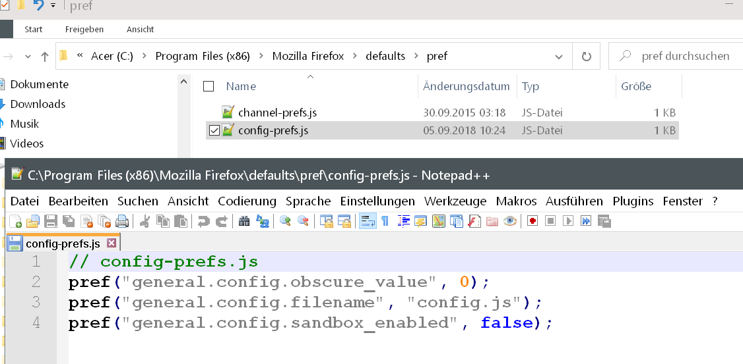
Task: Expand the address bar history dropdown
Action: tap(558, 57)
